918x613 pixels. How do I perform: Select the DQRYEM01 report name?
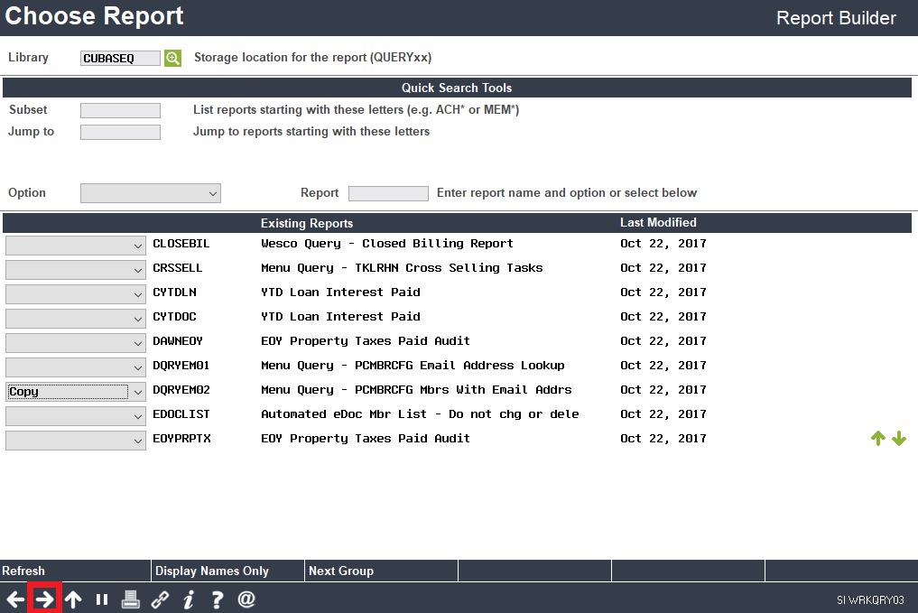tap(181, 366)
